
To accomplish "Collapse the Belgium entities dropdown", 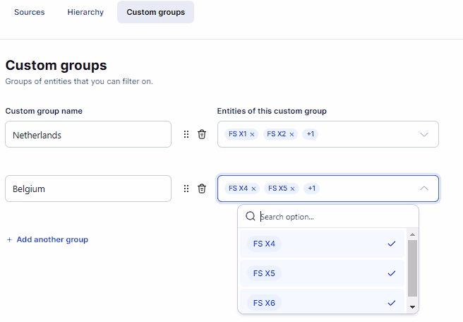I will click(424, 189).
